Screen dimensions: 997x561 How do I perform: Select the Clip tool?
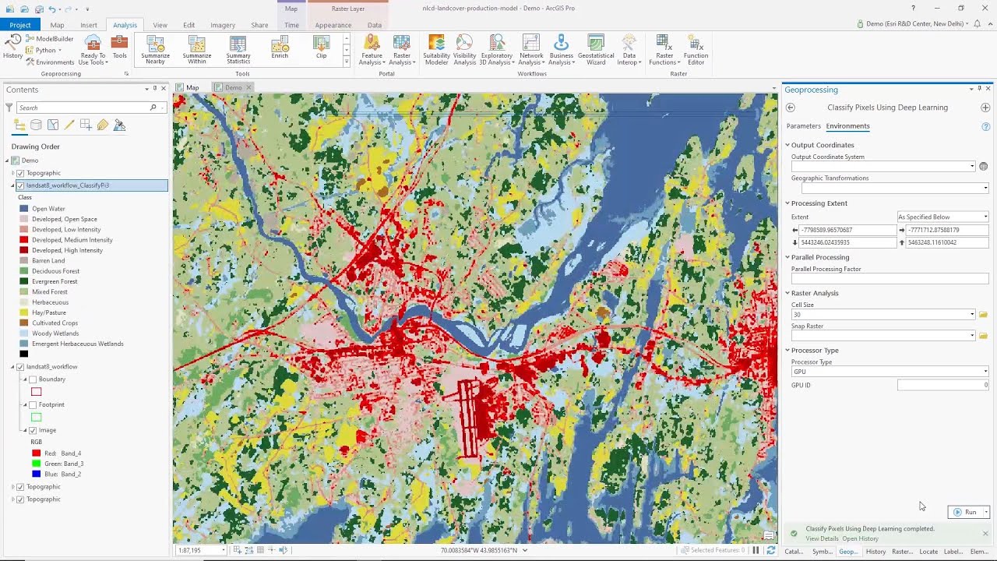point(321,48)
